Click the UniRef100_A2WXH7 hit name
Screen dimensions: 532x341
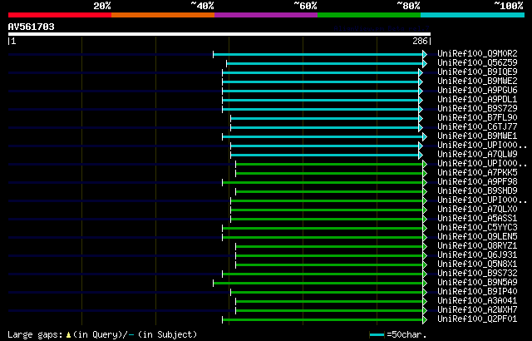[477, 310]
